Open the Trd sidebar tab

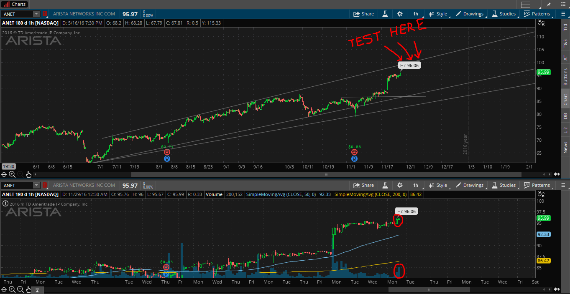[565, 27]
